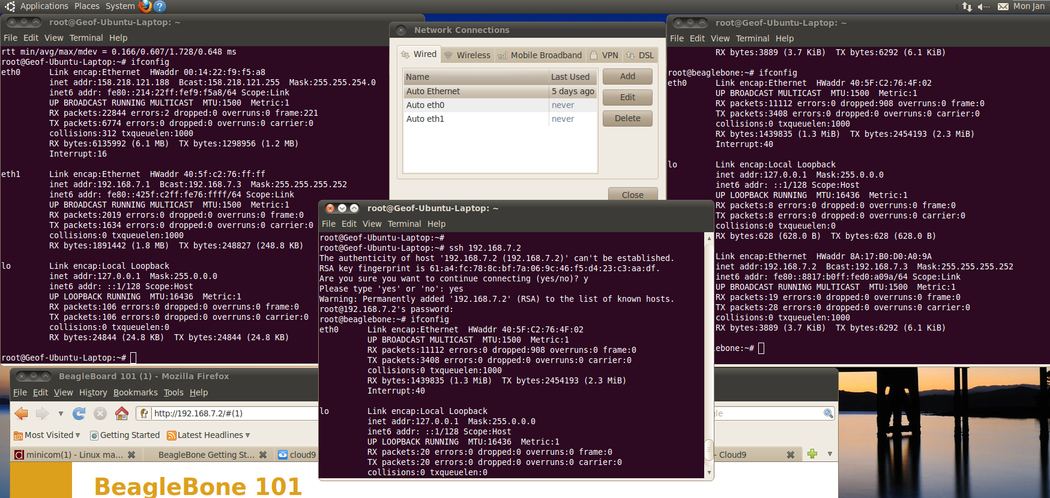The height and width of the screenshot is (498, 1050).
Task: Open the Tools menu in Firefox
Action: pyautogui.click(x=173, y=392)
